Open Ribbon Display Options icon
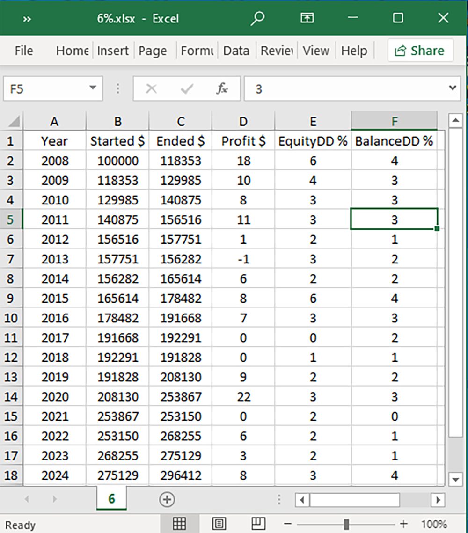The image size is (468, 533). (307, 18)
